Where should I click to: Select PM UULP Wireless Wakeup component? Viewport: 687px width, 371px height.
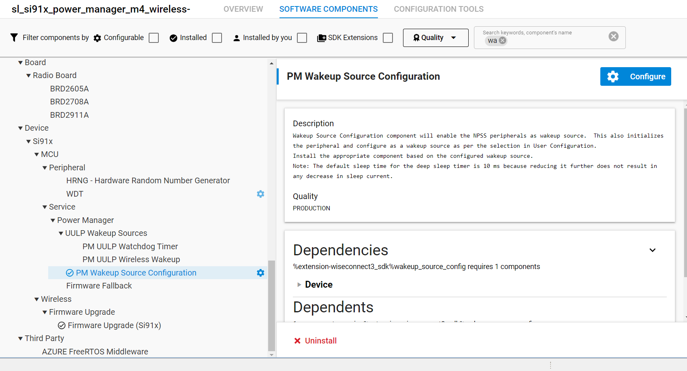131,259
